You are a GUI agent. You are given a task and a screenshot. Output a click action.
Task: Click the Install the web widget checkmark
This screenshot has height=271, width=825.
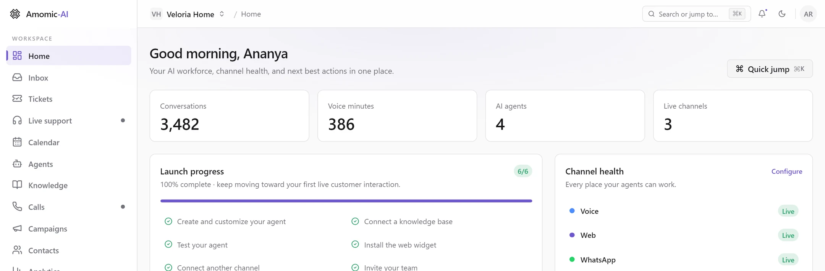(x=355, y=244)
